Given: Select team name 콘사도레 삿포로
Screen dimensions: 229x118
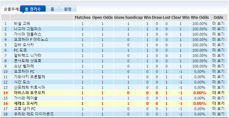Looking at the screenshot, I should (x=28, y=61).
